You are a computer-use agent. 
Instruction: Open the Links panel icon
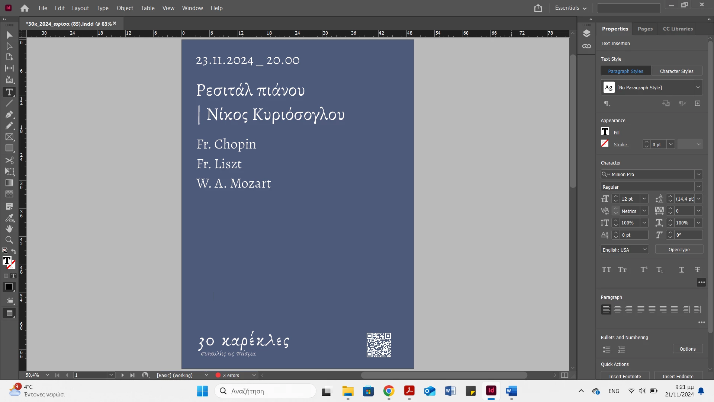click(x=586, y=47)
